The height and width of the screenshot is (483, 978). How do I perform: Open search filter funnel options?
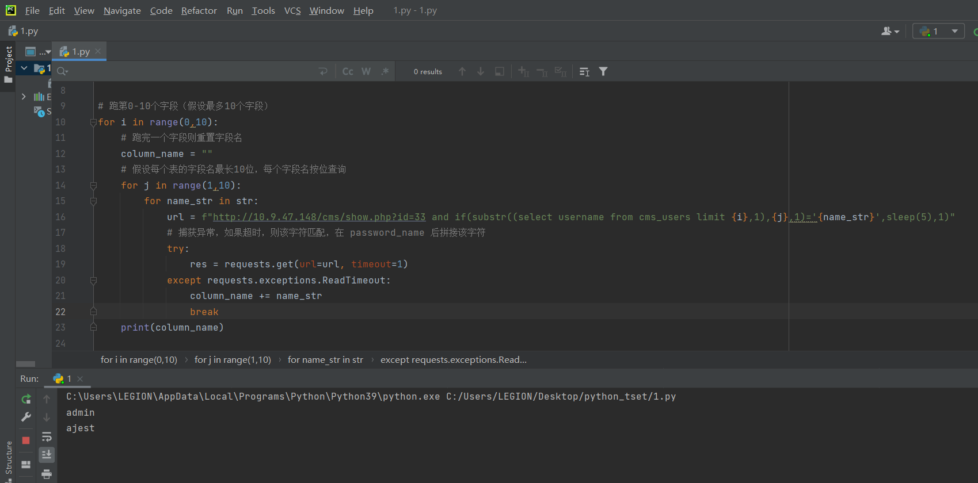tap(603, 71)
